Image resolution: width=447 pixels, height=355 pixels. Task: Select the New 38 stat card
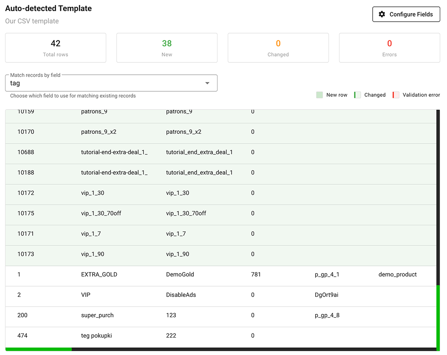tap(167, 48)
